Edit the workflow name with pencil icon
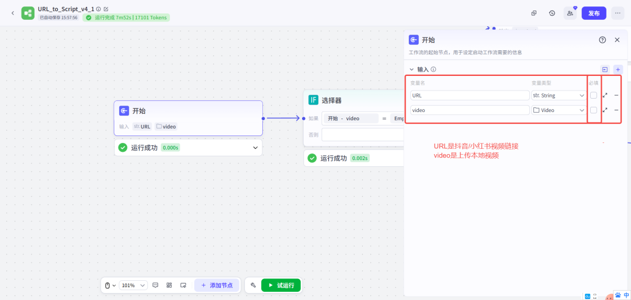Viewport: 631px width, 300px height. pyautogui.click(x=106, y=9)
